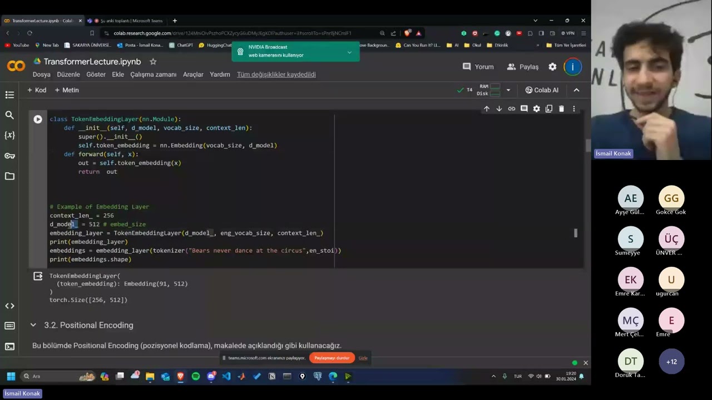The width and height of the screenshot is (712, 400).
Task: Click Tüm değişiklikler kaydedildi link
Action: click(x=276, y=74)
